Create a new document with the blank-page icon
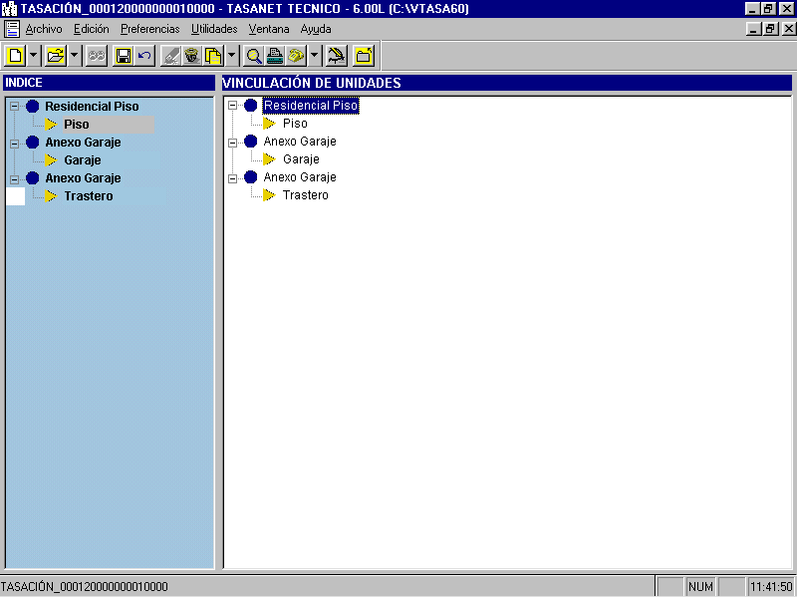The width and height of the screenshot is (797, 598). [x=15, y=56]
